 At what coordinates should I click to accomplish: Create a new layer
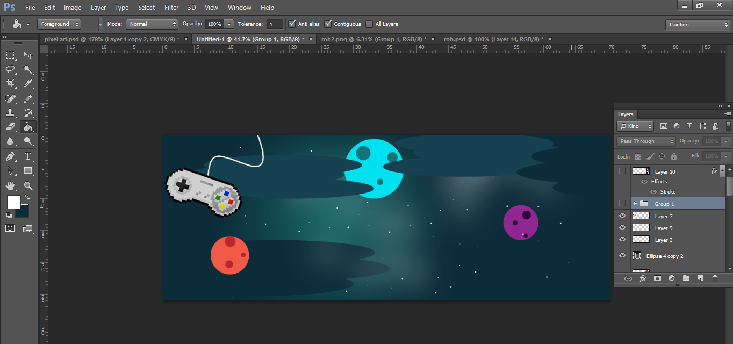pyautogui.click(x=700, y=278)
